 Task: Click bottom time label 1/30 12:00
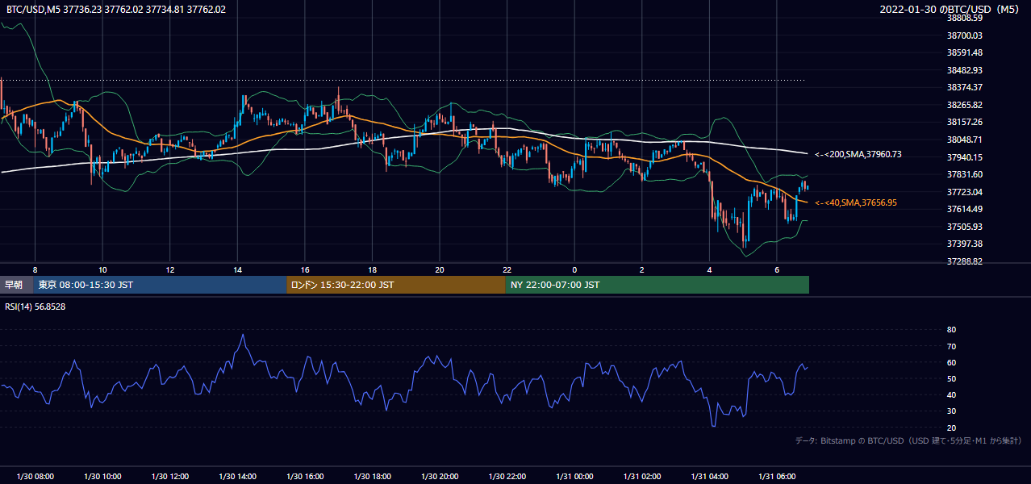[170, 477]
